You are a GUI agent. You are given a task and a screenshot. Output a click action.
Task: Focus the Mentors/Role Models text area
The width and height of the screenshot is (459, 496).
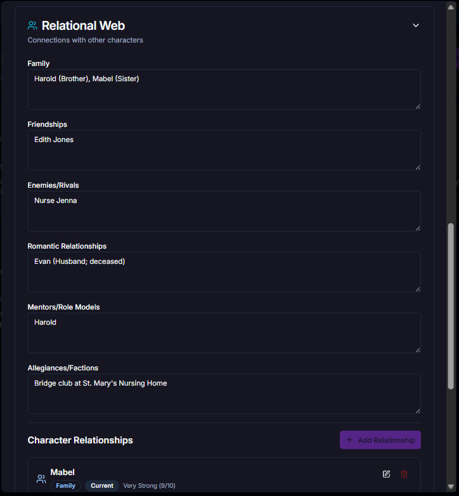tap(224, 333)
